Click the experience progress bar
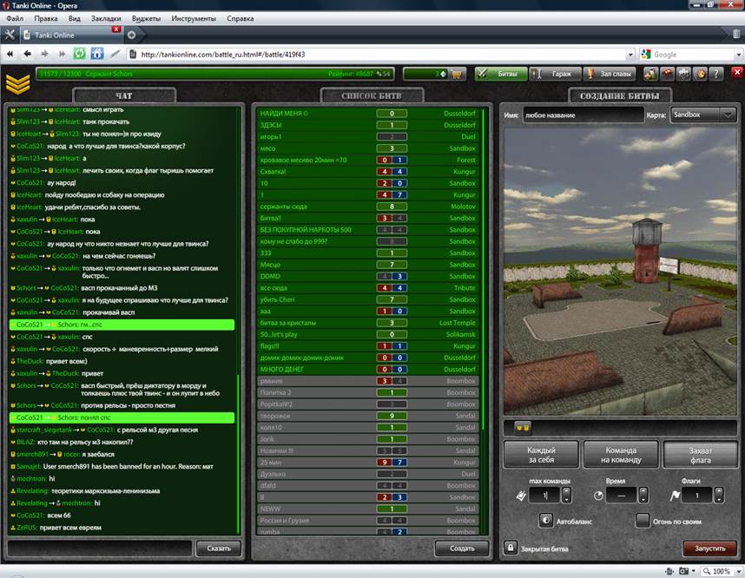 point(214,74)
